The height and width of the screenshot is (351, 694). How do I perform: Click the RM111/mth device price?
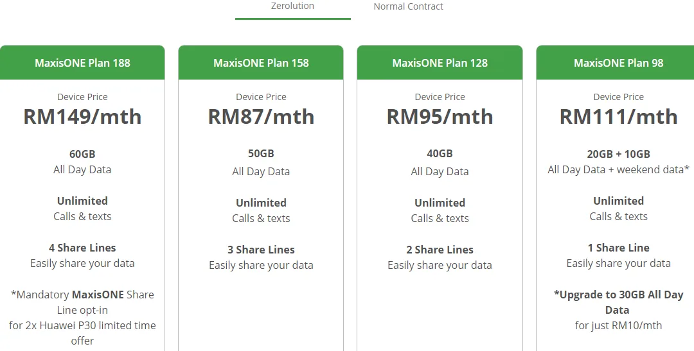click(618, 117)
